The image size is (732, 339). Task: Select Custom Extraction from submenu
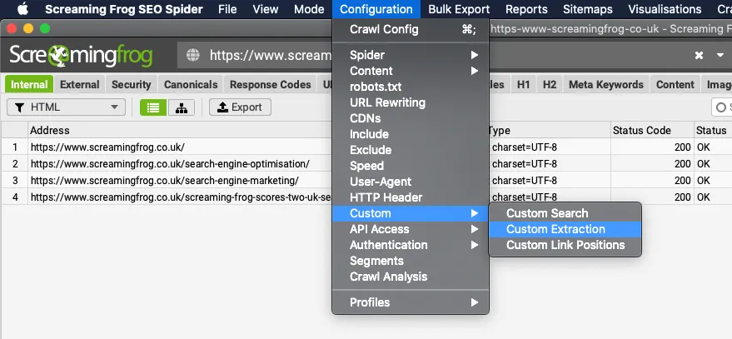pos(555,229)
